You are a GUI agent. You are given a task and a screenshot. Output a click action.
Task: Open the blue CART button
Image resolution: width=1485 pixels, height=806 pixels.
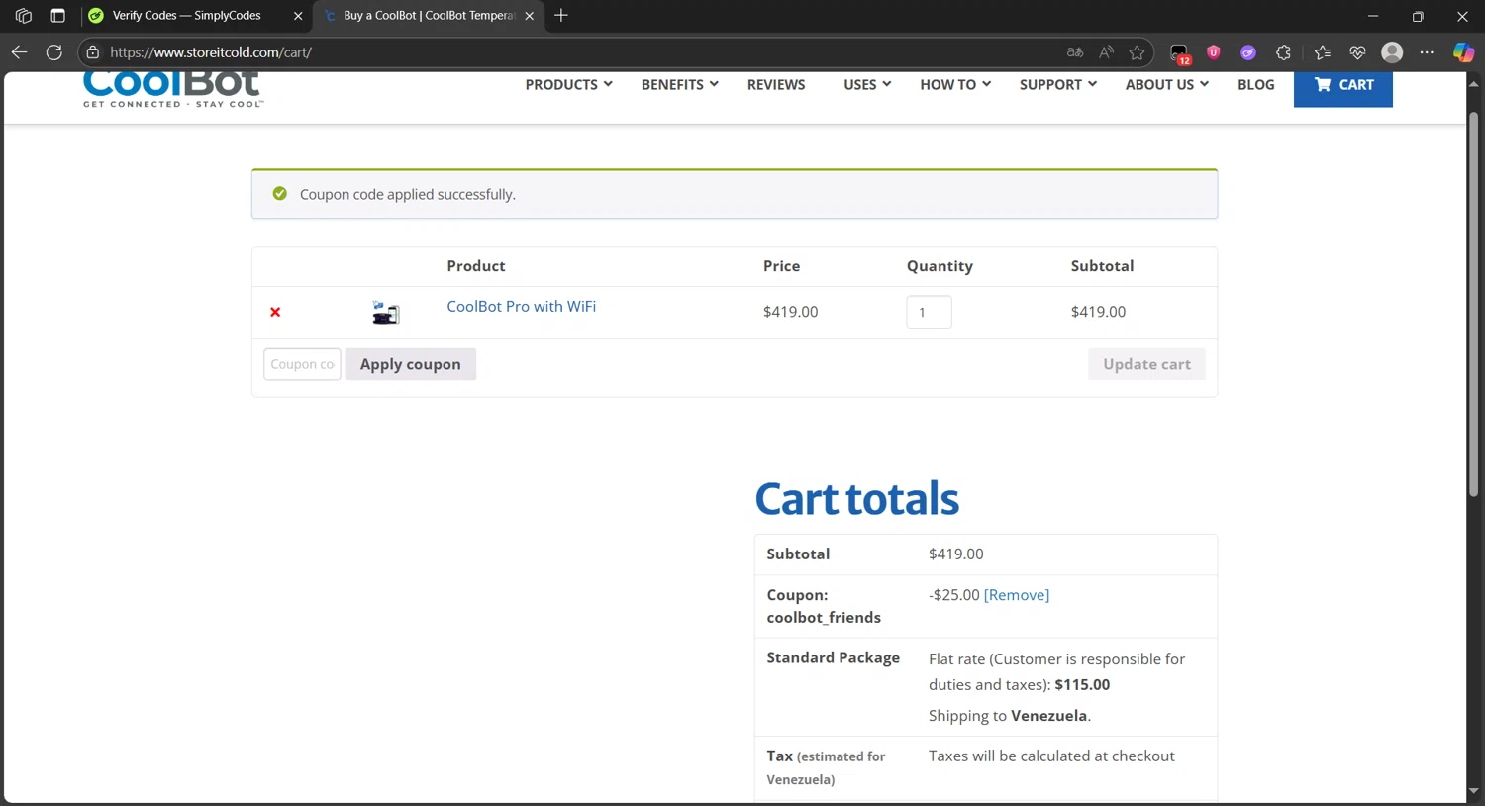(1342, 87)
